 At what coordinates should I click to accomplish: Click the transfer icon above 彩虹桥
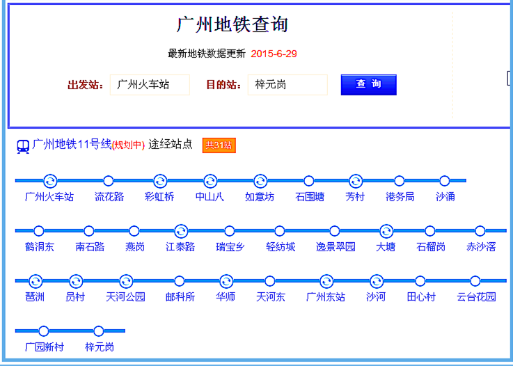click(160, 180)
